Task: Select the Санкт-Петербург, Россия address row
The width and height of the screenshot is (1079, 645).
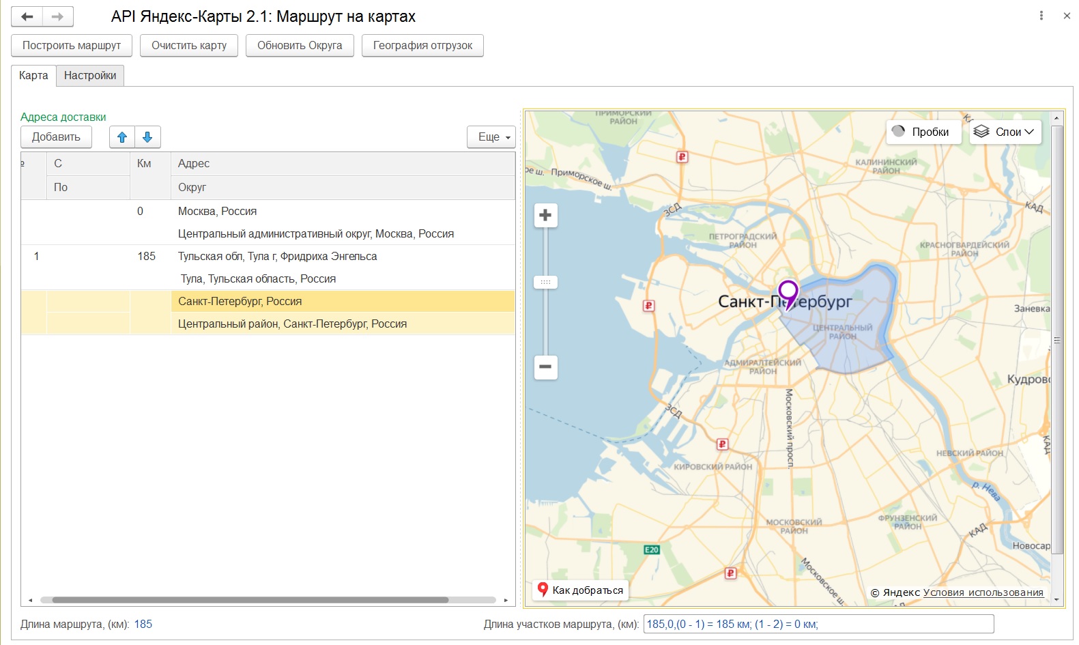Action: pyautogui.click(x=343, y=302)
